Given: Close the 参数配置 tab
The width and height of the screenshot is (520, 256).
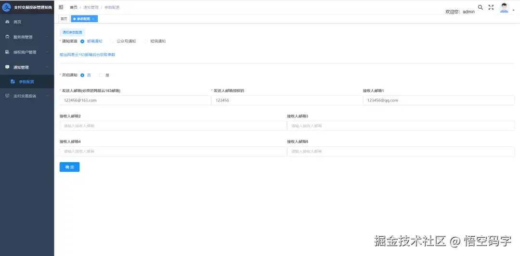Looking at the screenshot, I should [x=93, y=19].
